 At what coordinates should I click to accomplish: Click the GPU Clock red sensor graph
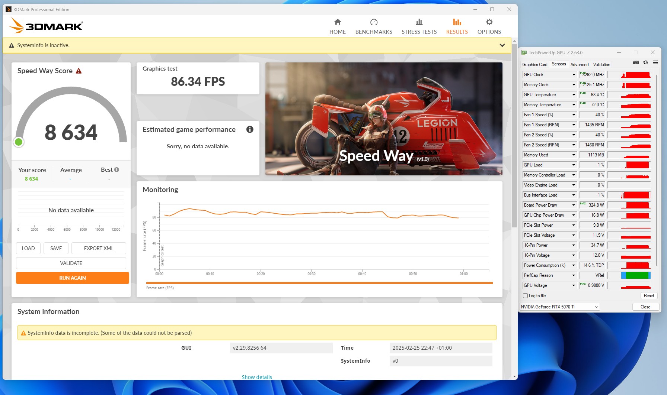tap(629, 75)
